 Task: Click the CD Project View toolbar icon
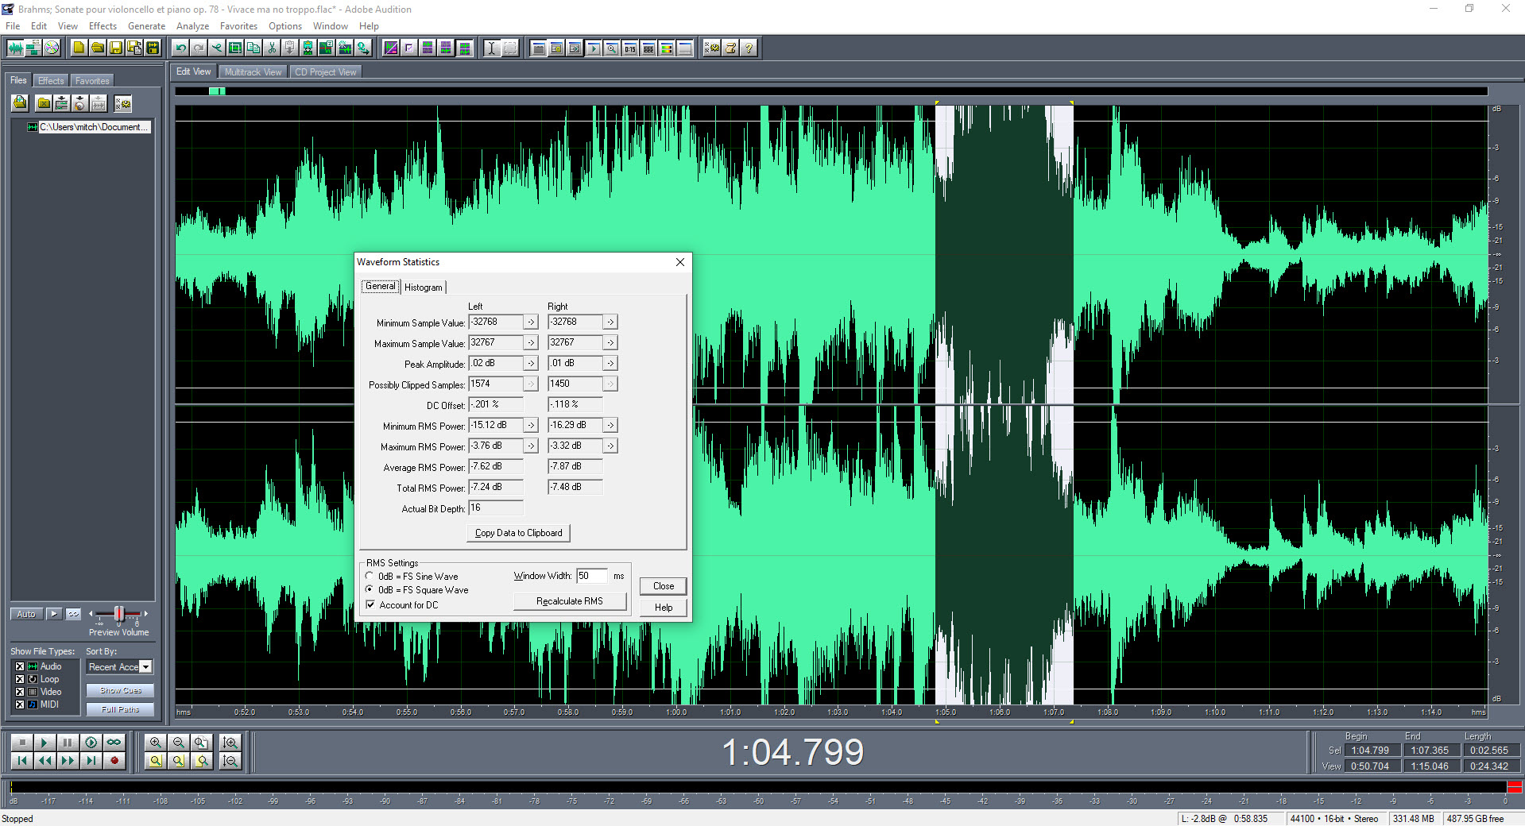[x=52, y=48]
